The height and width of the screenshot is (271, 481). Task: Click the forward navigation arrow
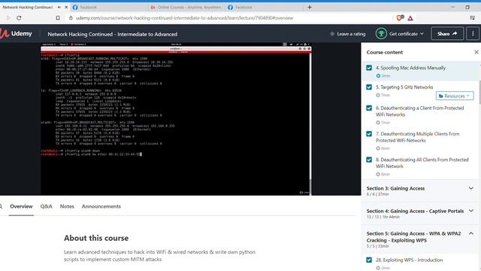tap(8, 18)
